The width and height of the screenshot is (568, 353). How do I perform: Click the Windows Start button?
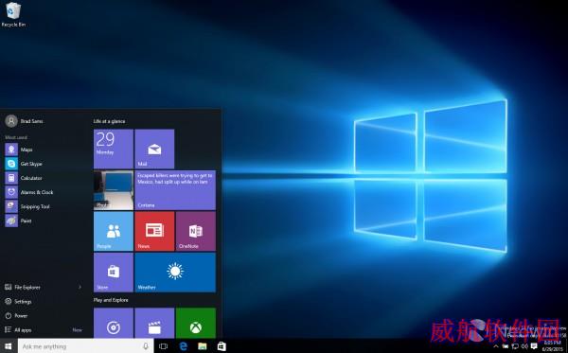(8, 346)
